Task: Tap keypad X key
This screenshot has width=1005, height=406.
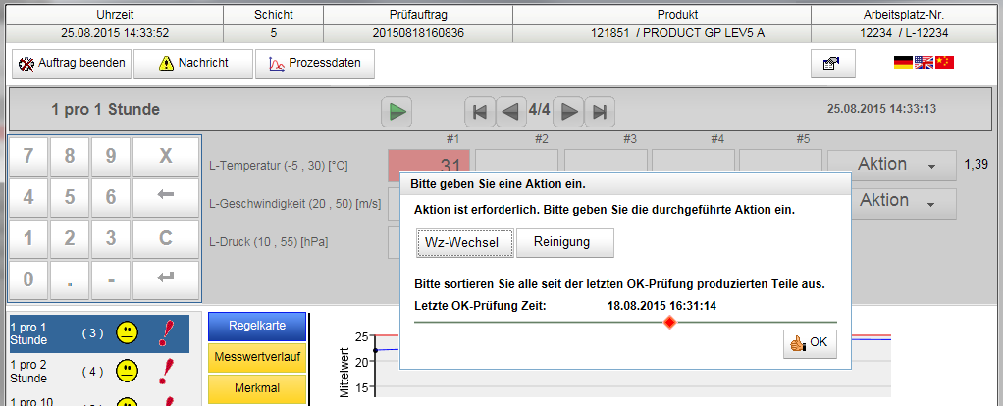Action: click(165, 156)
